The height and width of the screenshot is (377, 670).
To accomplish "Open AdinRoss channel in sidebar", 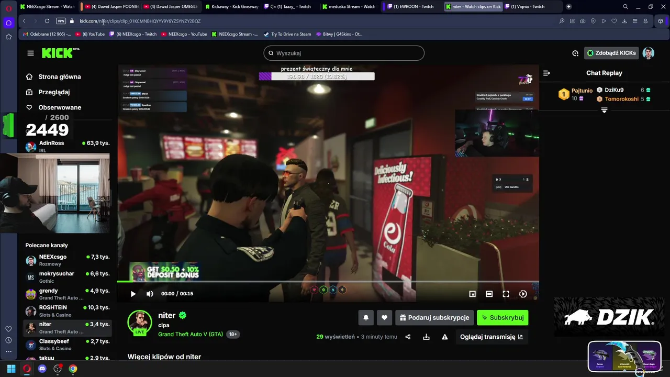I will [67, 146].
